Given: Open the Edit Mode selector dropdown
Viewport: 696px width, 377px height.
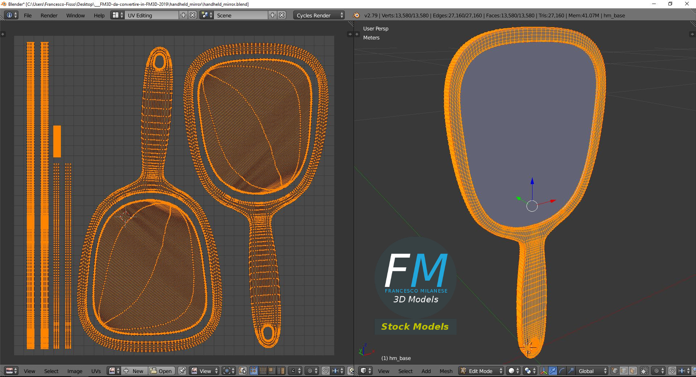Looking at the screenshot, I should click(x=481, y=371).
